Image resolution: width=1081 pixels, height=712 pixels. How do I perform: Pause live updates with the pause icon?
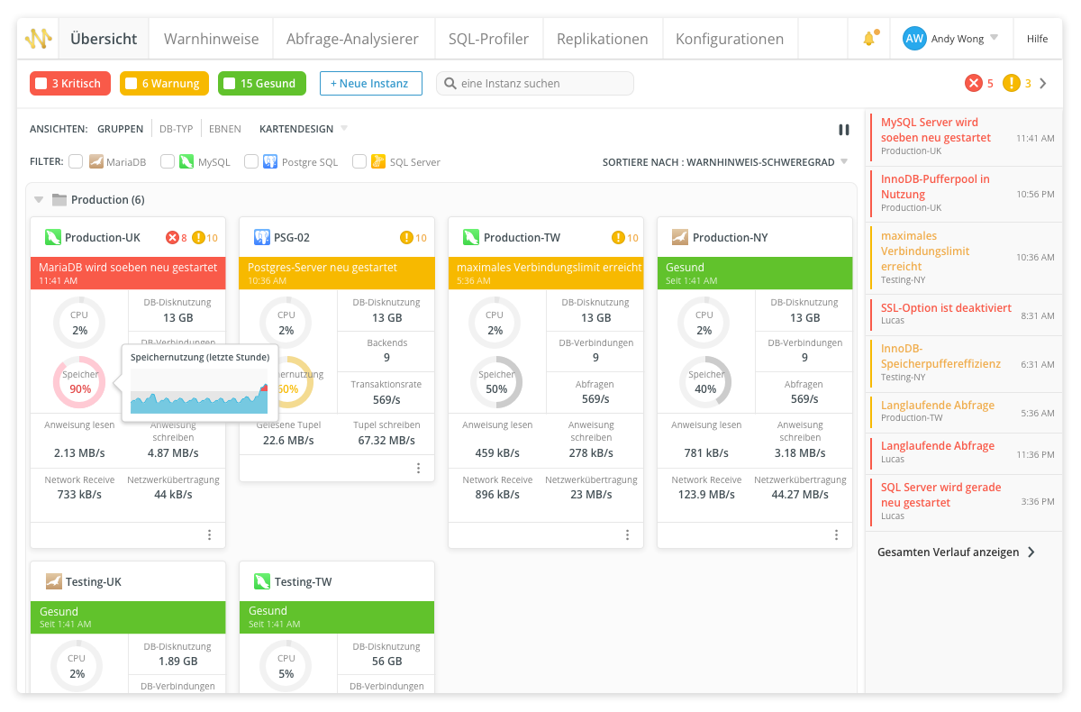pos(844,130)
